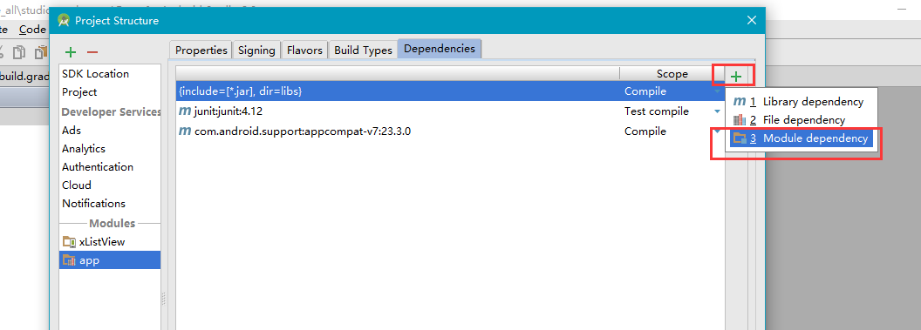Screen dimensions: 921x330
Task: Click the Module dependency folder icon
Action: point(740,138)
